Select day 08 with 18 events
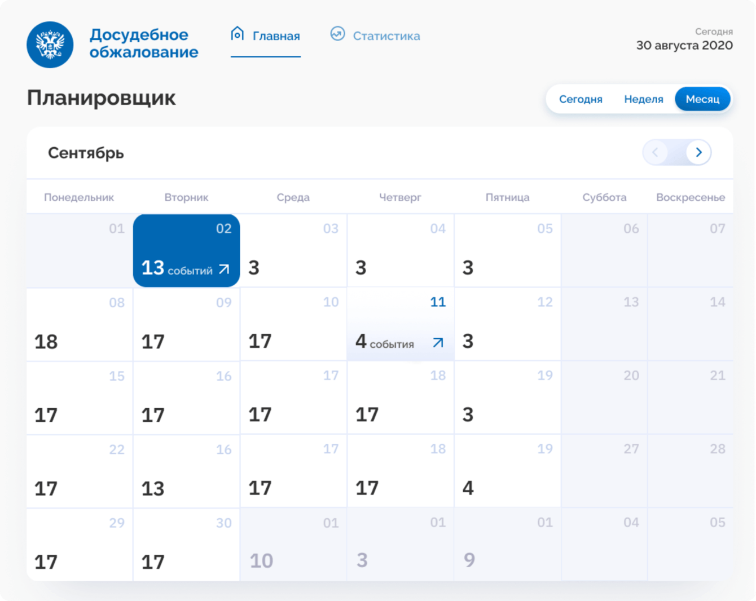 [80, 324]
